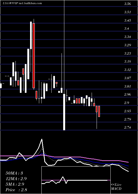
Task: Click the 50MA : 3 legend entry
Action: coord(14,173)
